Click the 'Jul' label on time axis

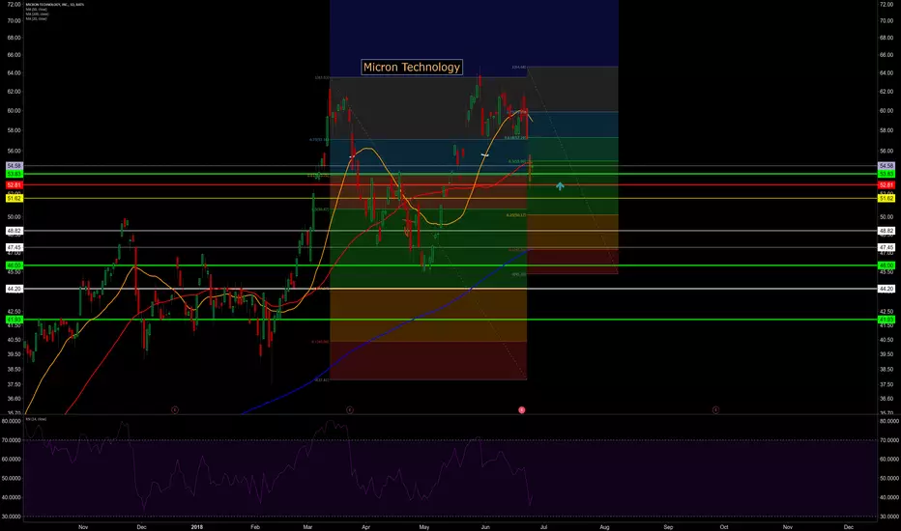543,526
